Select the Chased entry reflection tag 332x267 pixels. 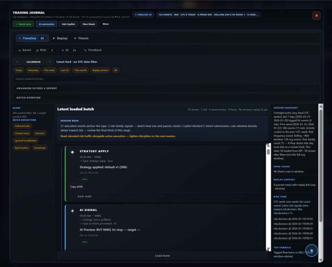tap(22, 133)
